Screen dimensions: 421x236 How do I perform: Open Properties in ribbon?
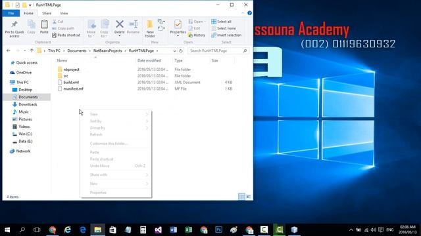click(x=178, y=28)
